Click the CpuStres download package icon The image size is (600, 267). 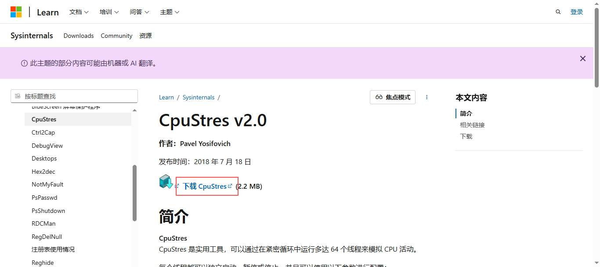(x=166, y=181)
